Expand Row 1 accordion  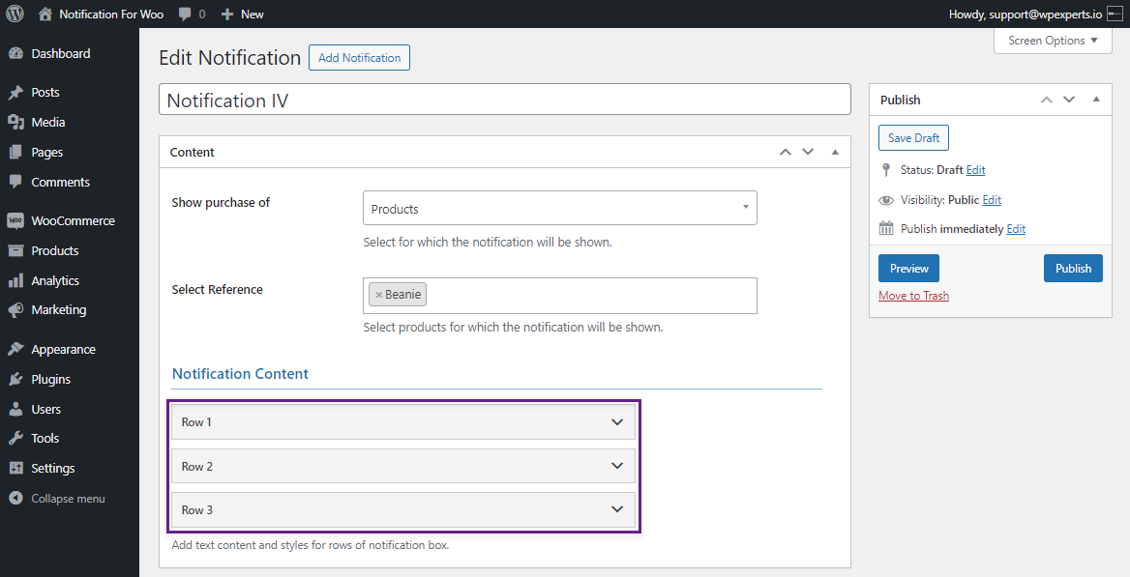coord(402,422)
